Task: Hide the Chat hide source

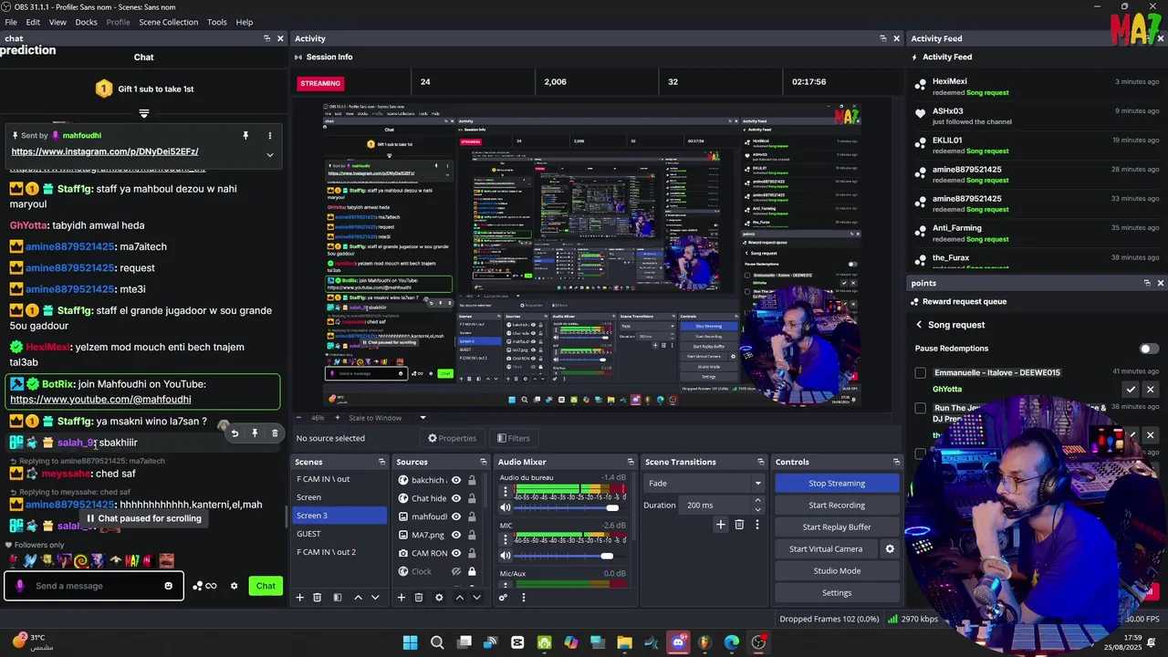Action: pos(456,498)
